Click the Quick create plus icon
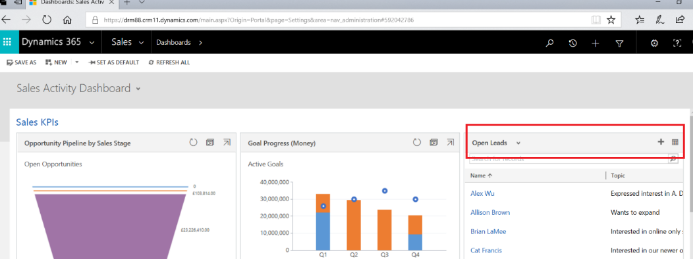This screenshot has height=259, width=693. pos(596,43)
